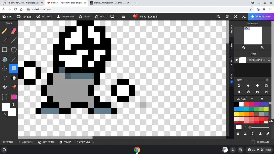
Task: Click SAVE DRAWING button
Action: pos(261,17)
